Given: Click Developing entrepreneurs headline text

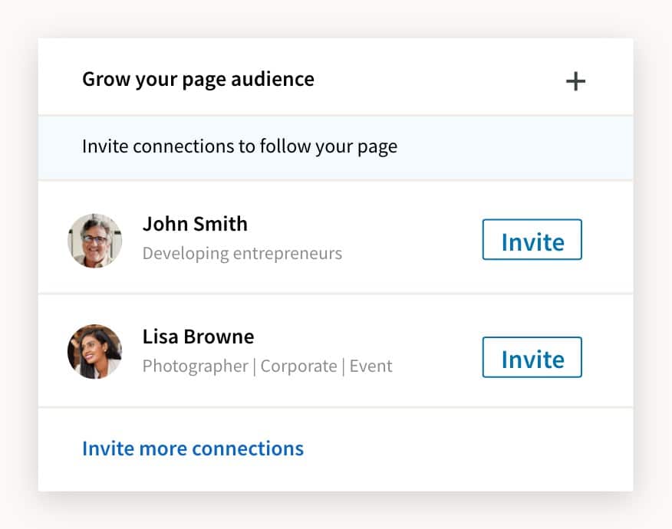Looking at the screenshot, I should click(243, 254).
